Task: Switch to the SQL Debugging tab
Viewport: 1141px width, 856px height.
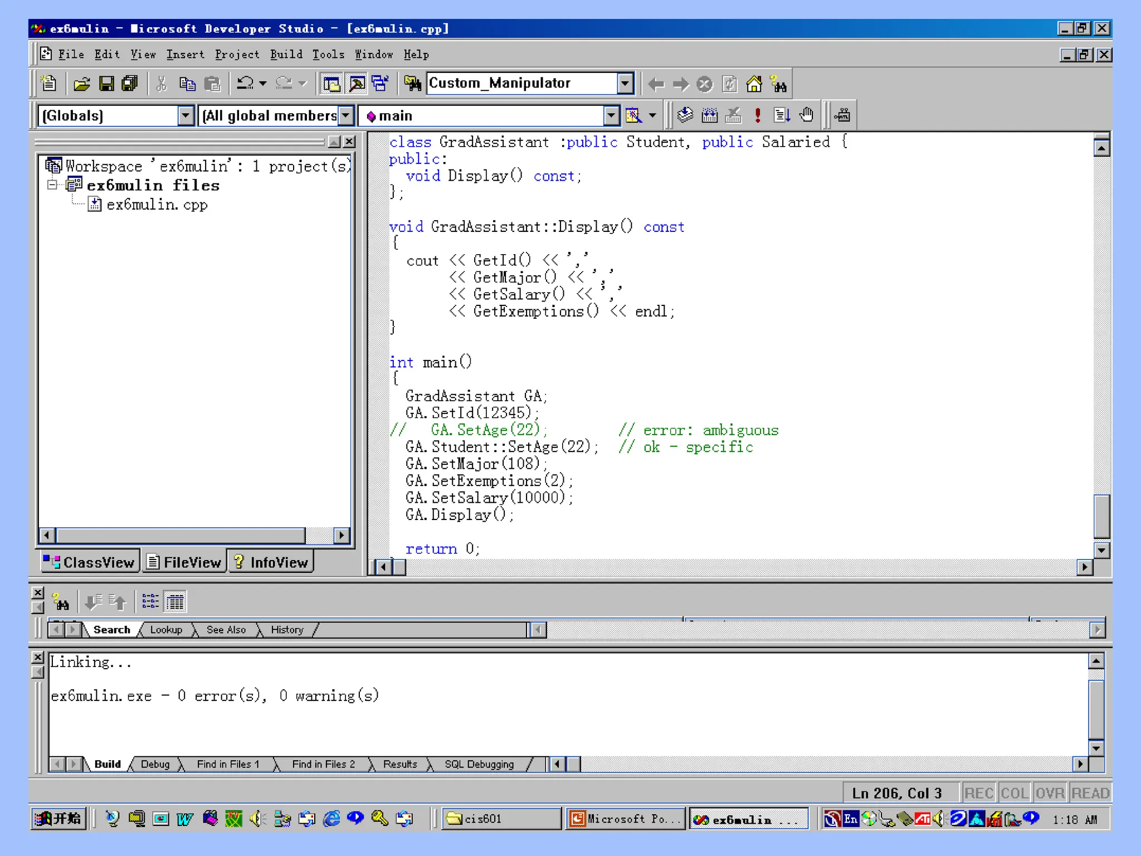Action: (x=479, y=764)
